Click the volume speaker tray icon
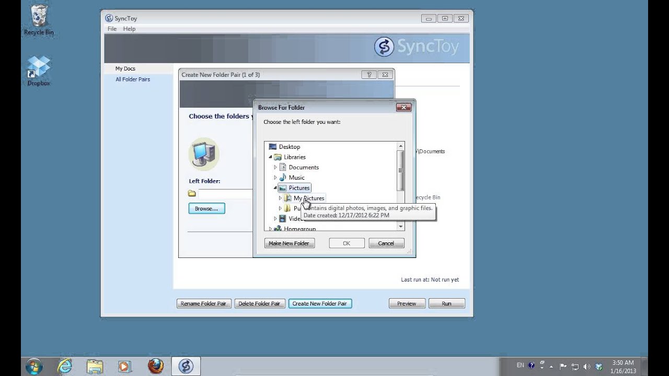Screen dimensions: 669x376 586,366
